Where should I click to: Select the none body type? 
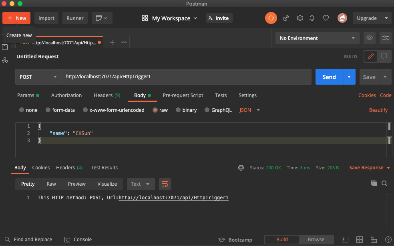[28, 110]
